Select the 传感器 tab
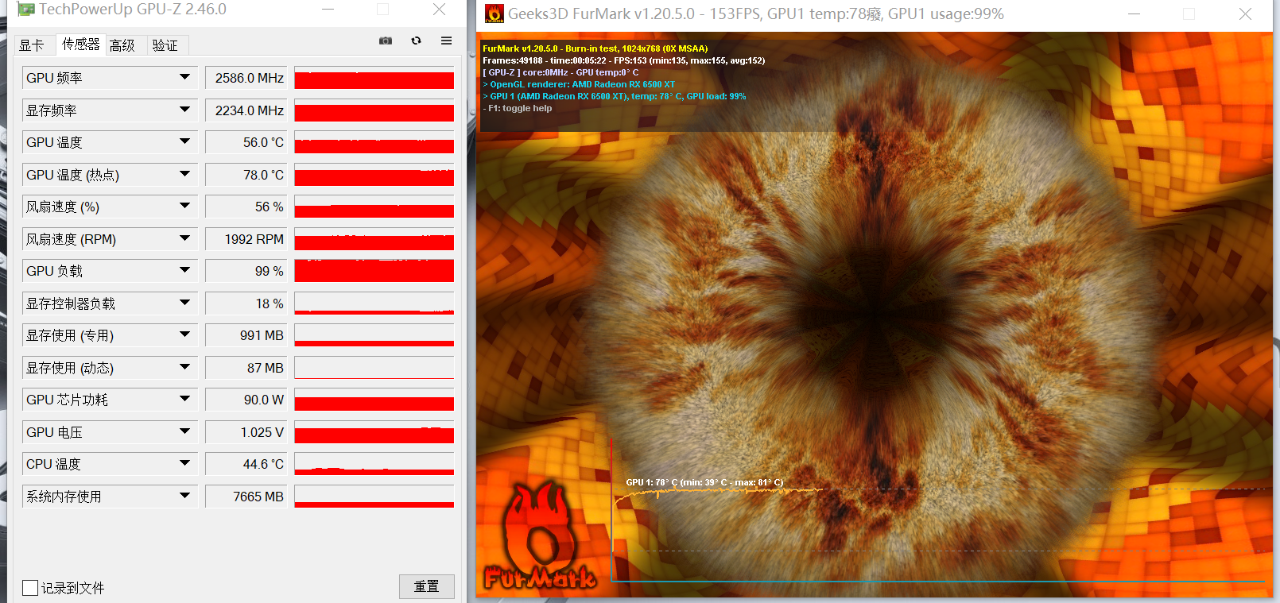The image size is (1280, 603). [x=81, y=44]
